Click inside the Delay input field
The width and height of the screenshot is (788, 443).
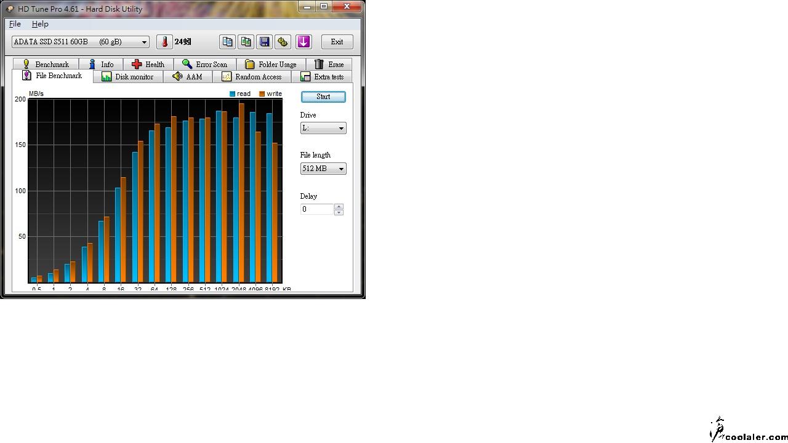317,209
